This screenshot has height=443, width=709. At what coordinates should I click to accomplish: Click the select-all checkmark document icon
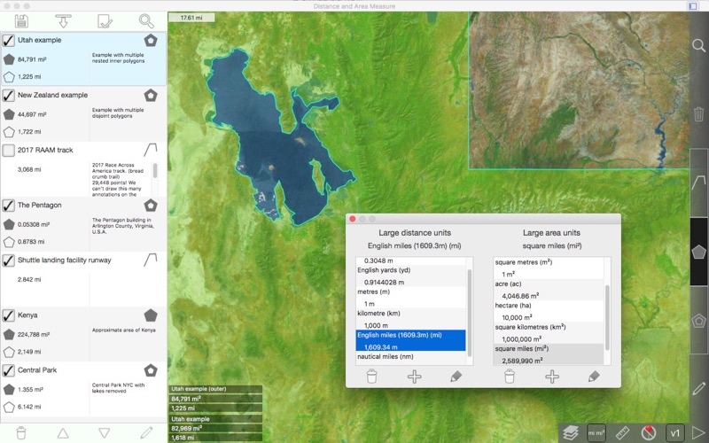[x=105, y=21]
